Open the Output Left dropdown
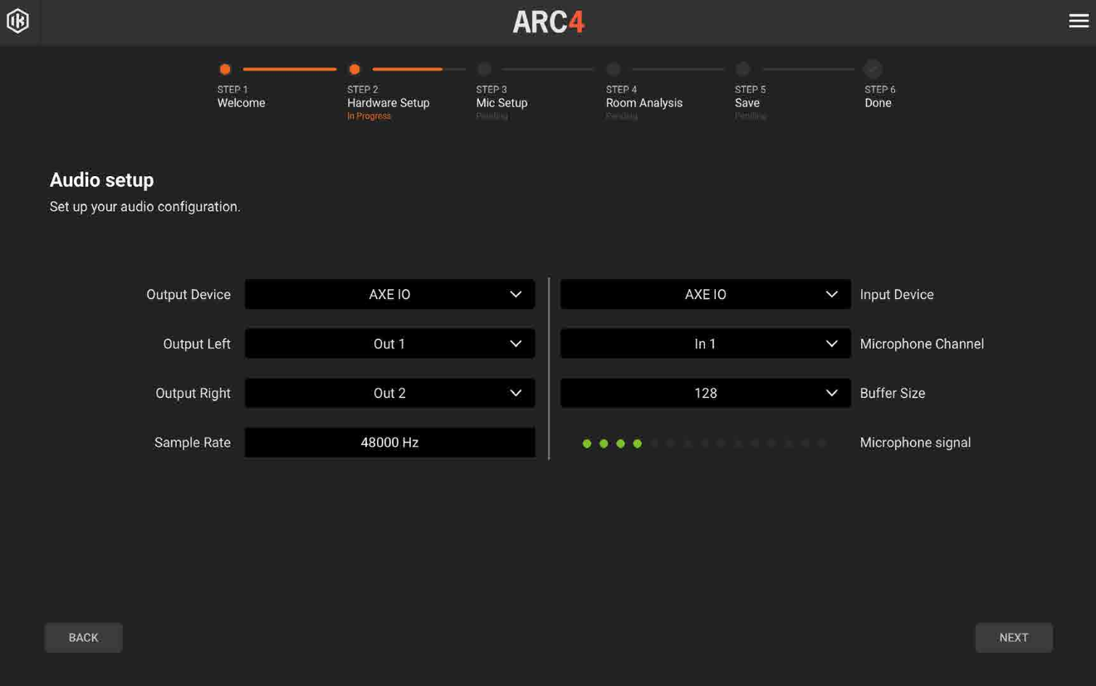 (389, 344)
